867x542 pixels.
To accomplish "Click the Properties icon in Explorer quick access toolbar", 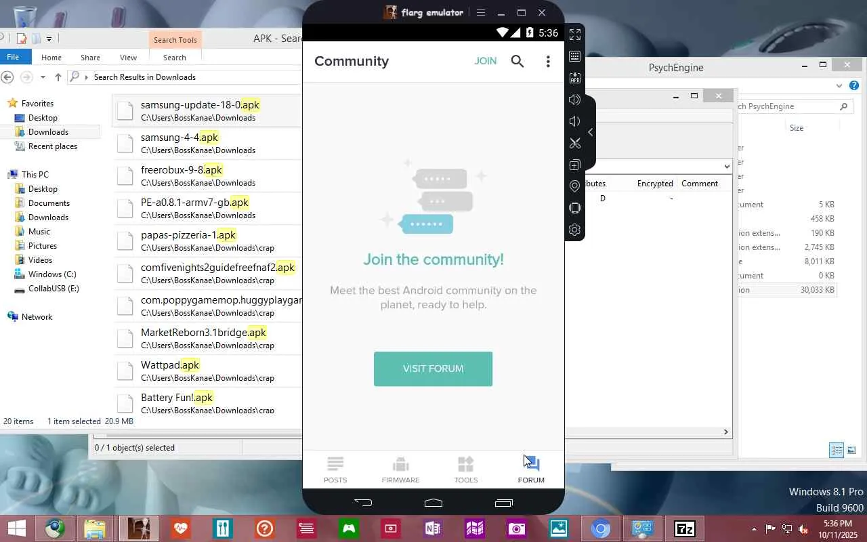I will (22, 39).
